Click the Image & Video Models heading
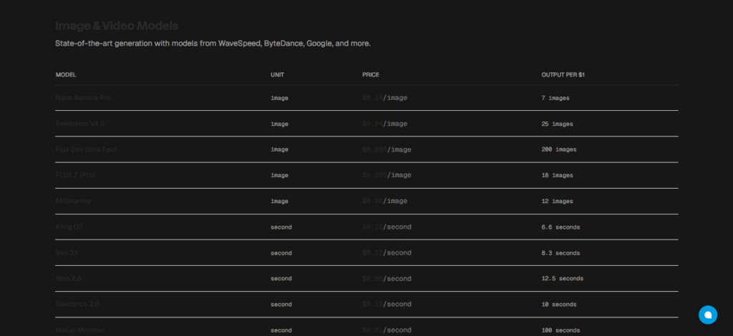The image size is (733, 336). click(x=117, y=26)
